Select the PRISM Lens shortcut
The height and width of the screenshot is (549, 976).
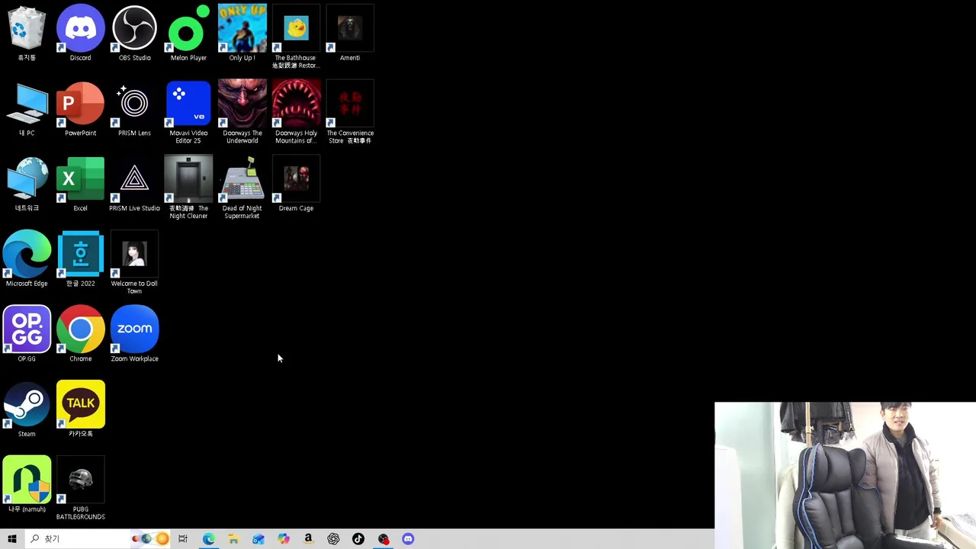pos(134,109)
